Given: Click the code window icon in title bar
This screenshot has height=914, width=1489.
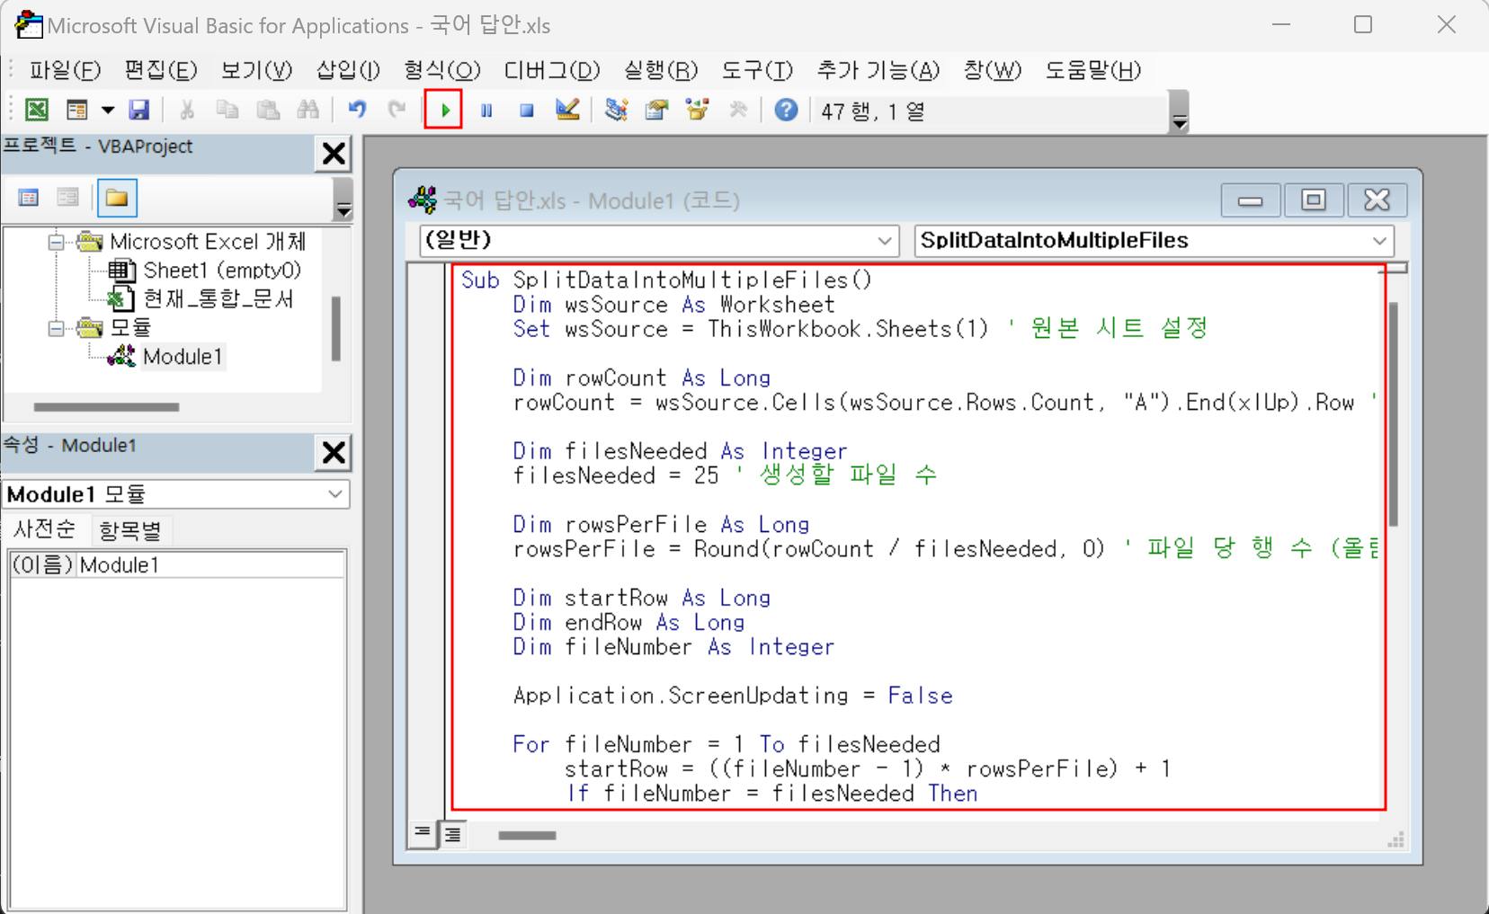Looking at the screenshot, I should (422, 200).
